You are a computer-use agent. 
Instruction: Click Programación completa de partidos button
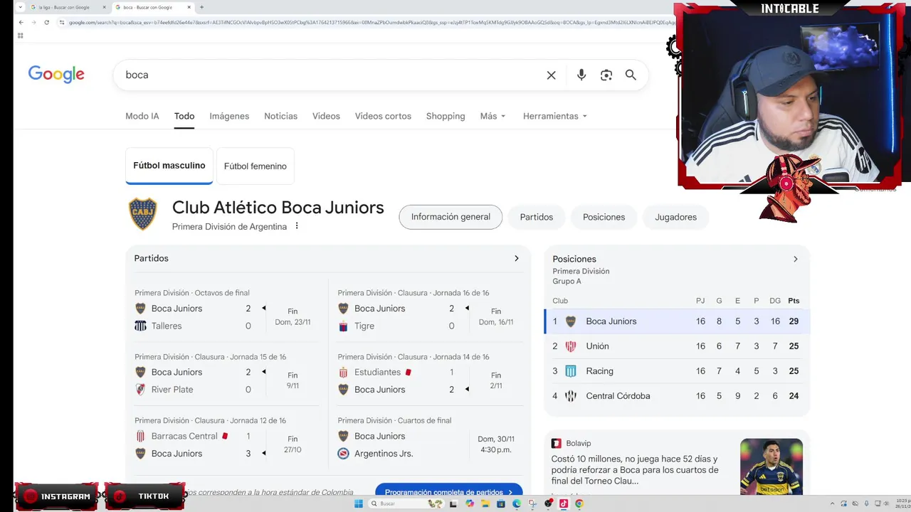[449, 492]
